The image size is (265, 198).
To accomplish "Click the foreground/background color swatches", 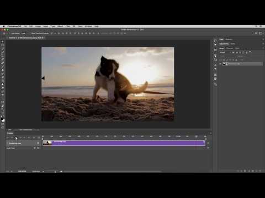I will click(3, 119).
